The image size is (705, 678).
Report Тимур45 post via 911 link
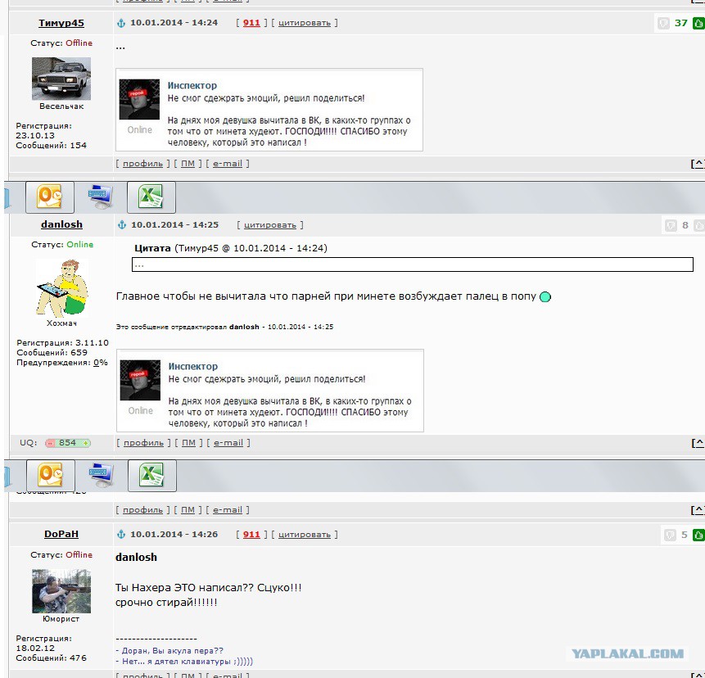pyautogui.click(x=251, y=23)
